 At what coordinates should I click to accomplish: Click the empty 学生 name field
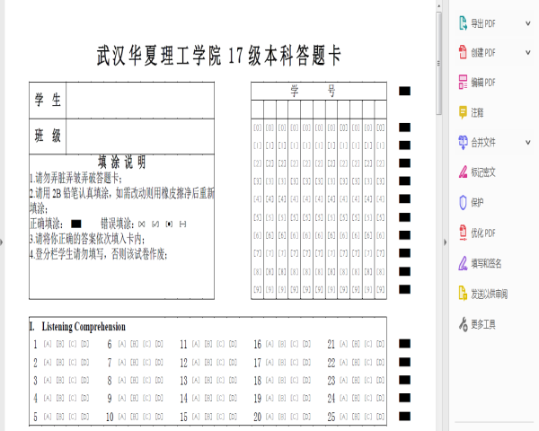click(140, 101)
